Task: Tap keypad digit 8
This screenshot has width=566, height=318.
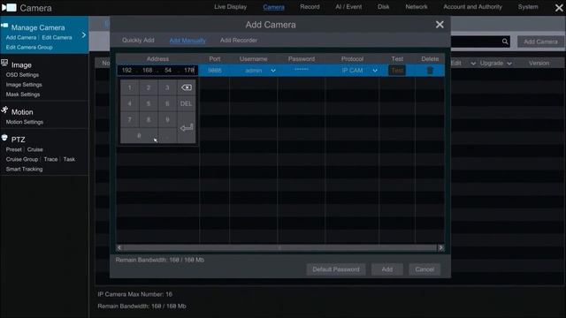Action: pos(149,120)
